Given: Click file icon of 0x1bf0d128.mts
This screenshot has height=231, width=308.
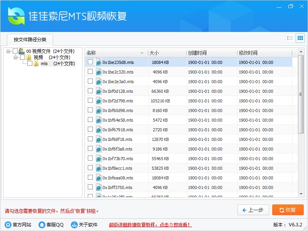Looking at the screenshot, I should (x=99, y=91).
